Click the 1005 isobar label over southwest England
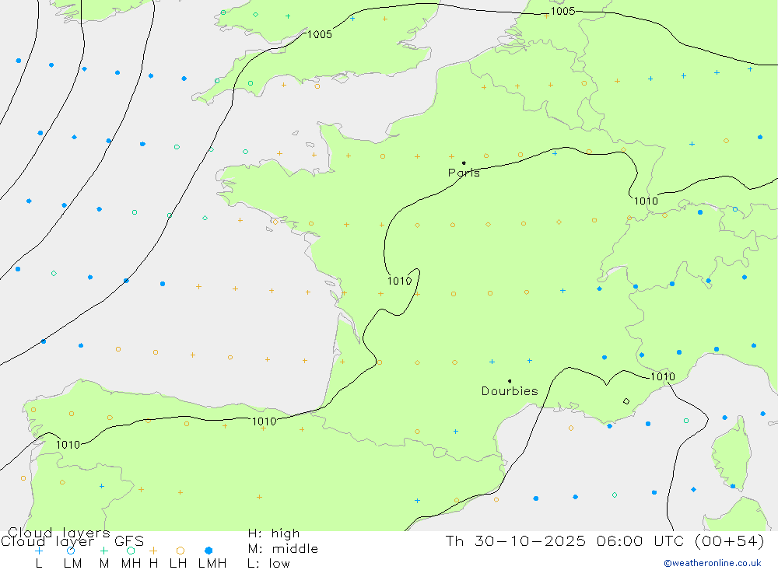Viewport: 778px width, 570px height. [x=320, y=34]
